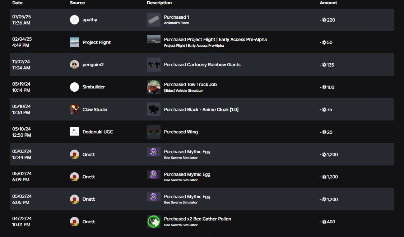Open the penguim2 profile link
Screen dimensions: 404x237
tap(93, 64)
